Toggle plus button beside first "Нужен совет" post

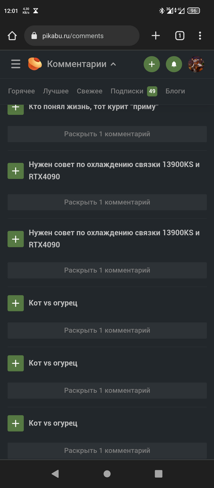(16, 171)
